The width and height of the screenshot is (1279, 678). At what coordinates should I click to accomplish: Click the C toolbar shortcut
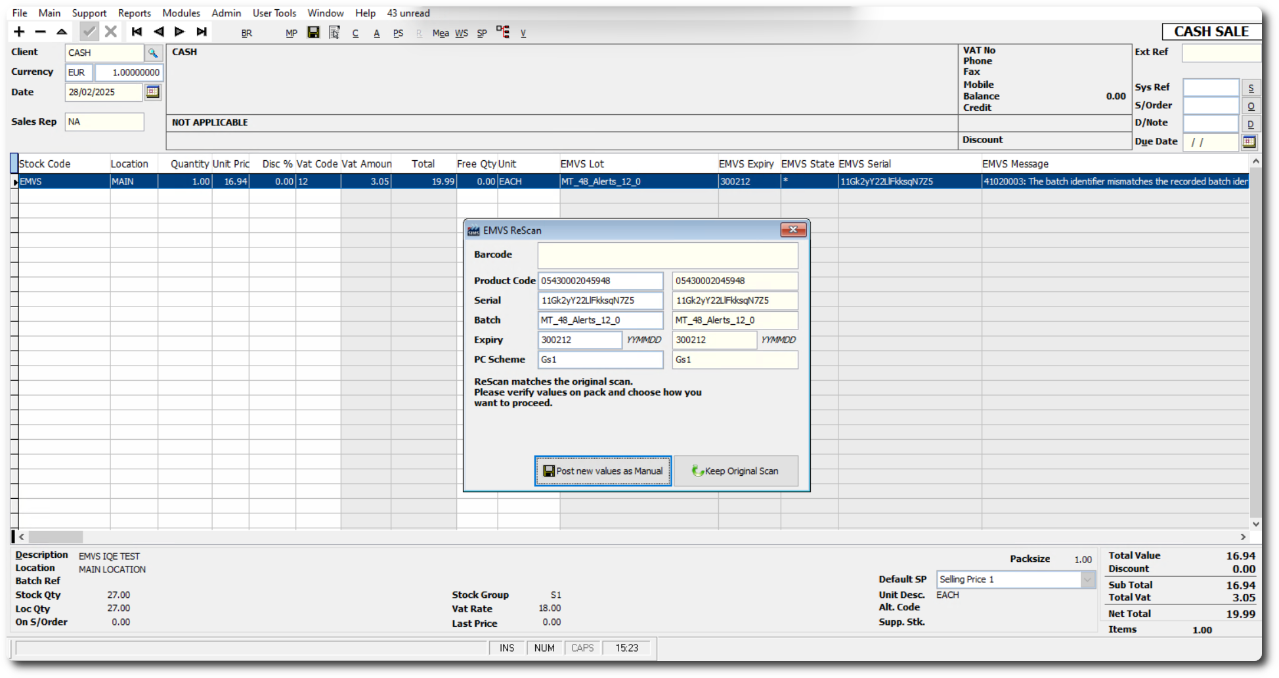[355, 33]
